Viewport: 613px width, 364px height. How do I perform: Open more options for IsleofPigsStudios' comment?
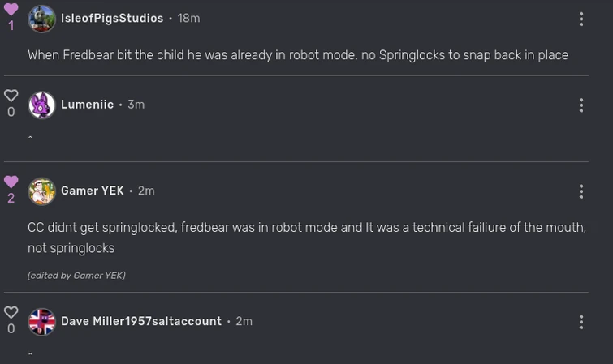(581, 19)
